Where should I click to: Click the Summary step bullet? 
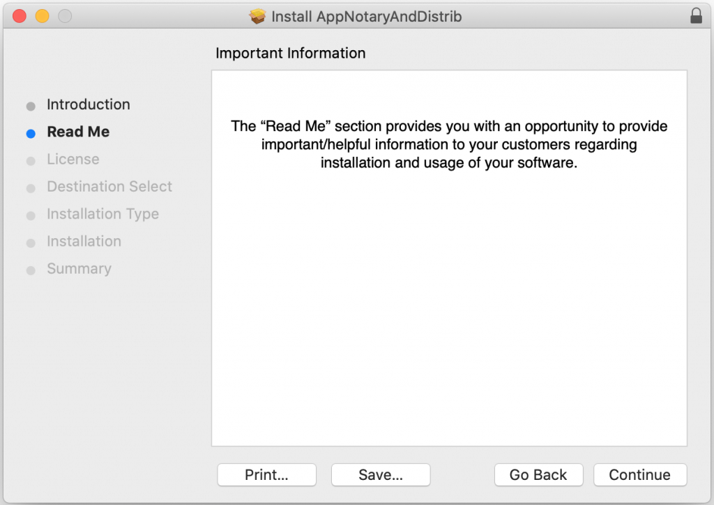click(x=31, y=270)
